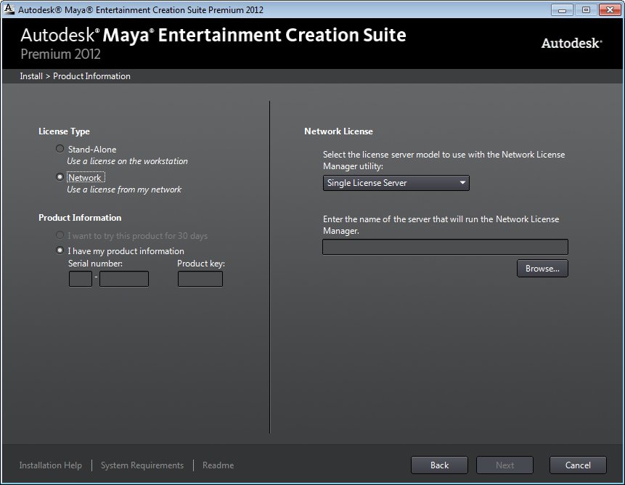The width and height of the screenshot is (625, 485).
Task: Click the Autodesk application icon in the title bar
Action: pos(9,9)
